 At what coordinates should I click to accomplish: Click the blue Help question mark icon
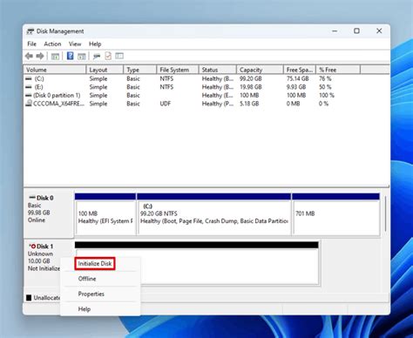click(70, 56)
